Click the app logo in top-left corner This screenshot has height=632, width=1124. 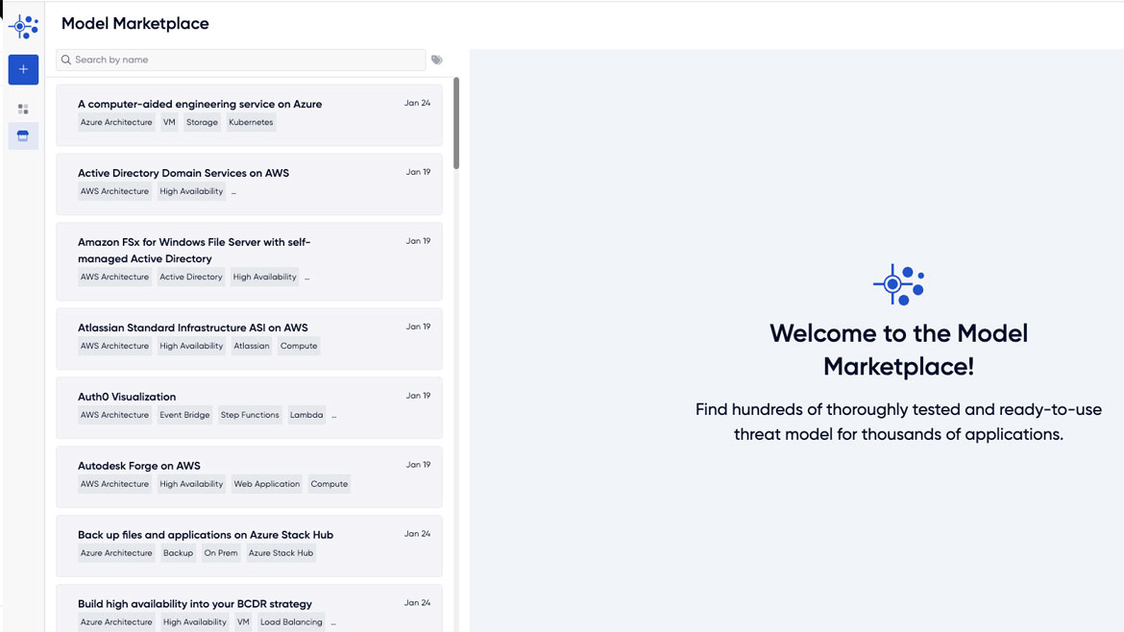pyautogui.click(x=23, y=26)
